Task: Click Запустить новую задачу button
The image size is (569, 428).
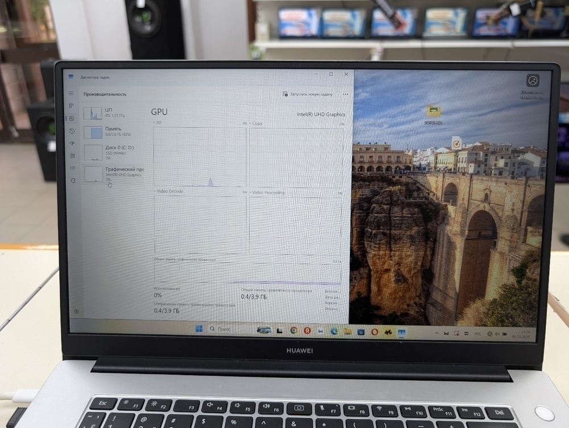Action: coord(307,94)
